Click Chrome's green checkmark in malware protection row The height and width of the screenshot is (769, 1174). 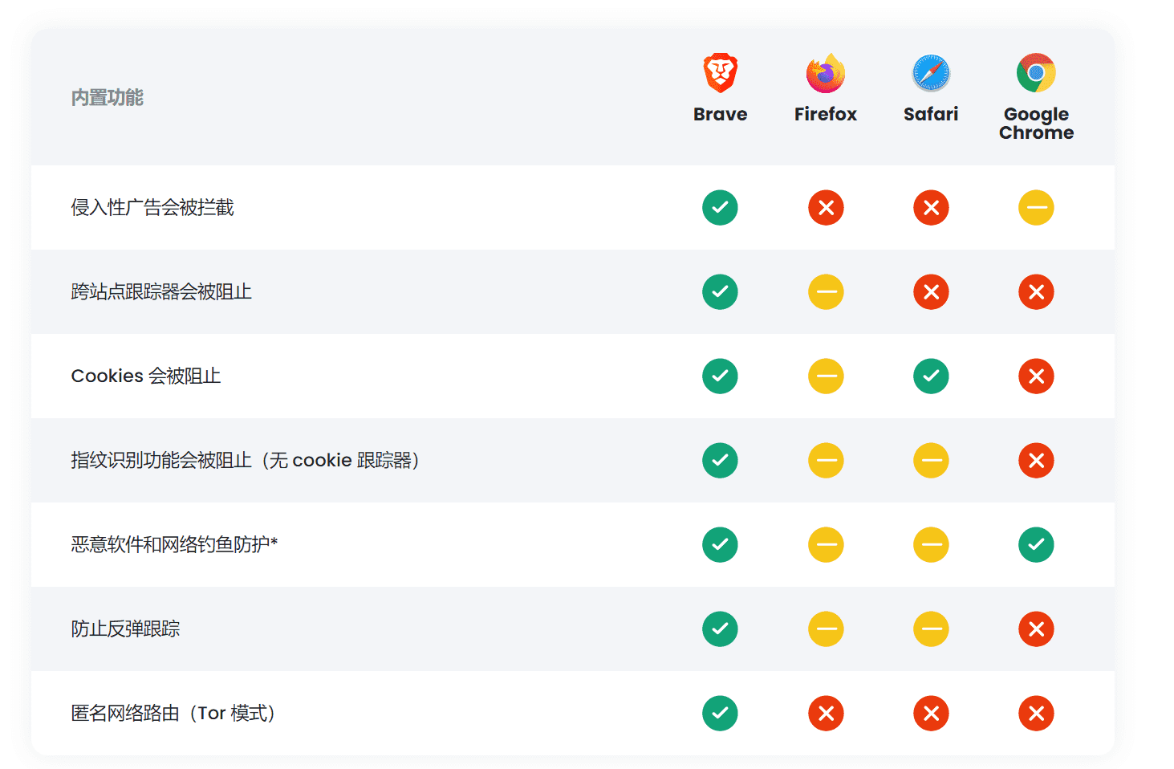pyautogui.click(x=1036, y=544)
